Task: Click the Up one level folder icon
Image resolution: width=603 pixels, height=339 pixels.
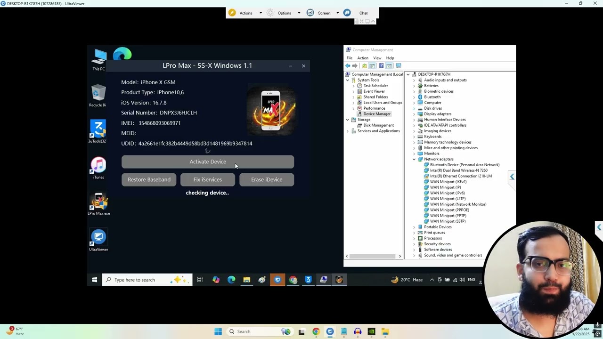Action: [x=364, y=65]
